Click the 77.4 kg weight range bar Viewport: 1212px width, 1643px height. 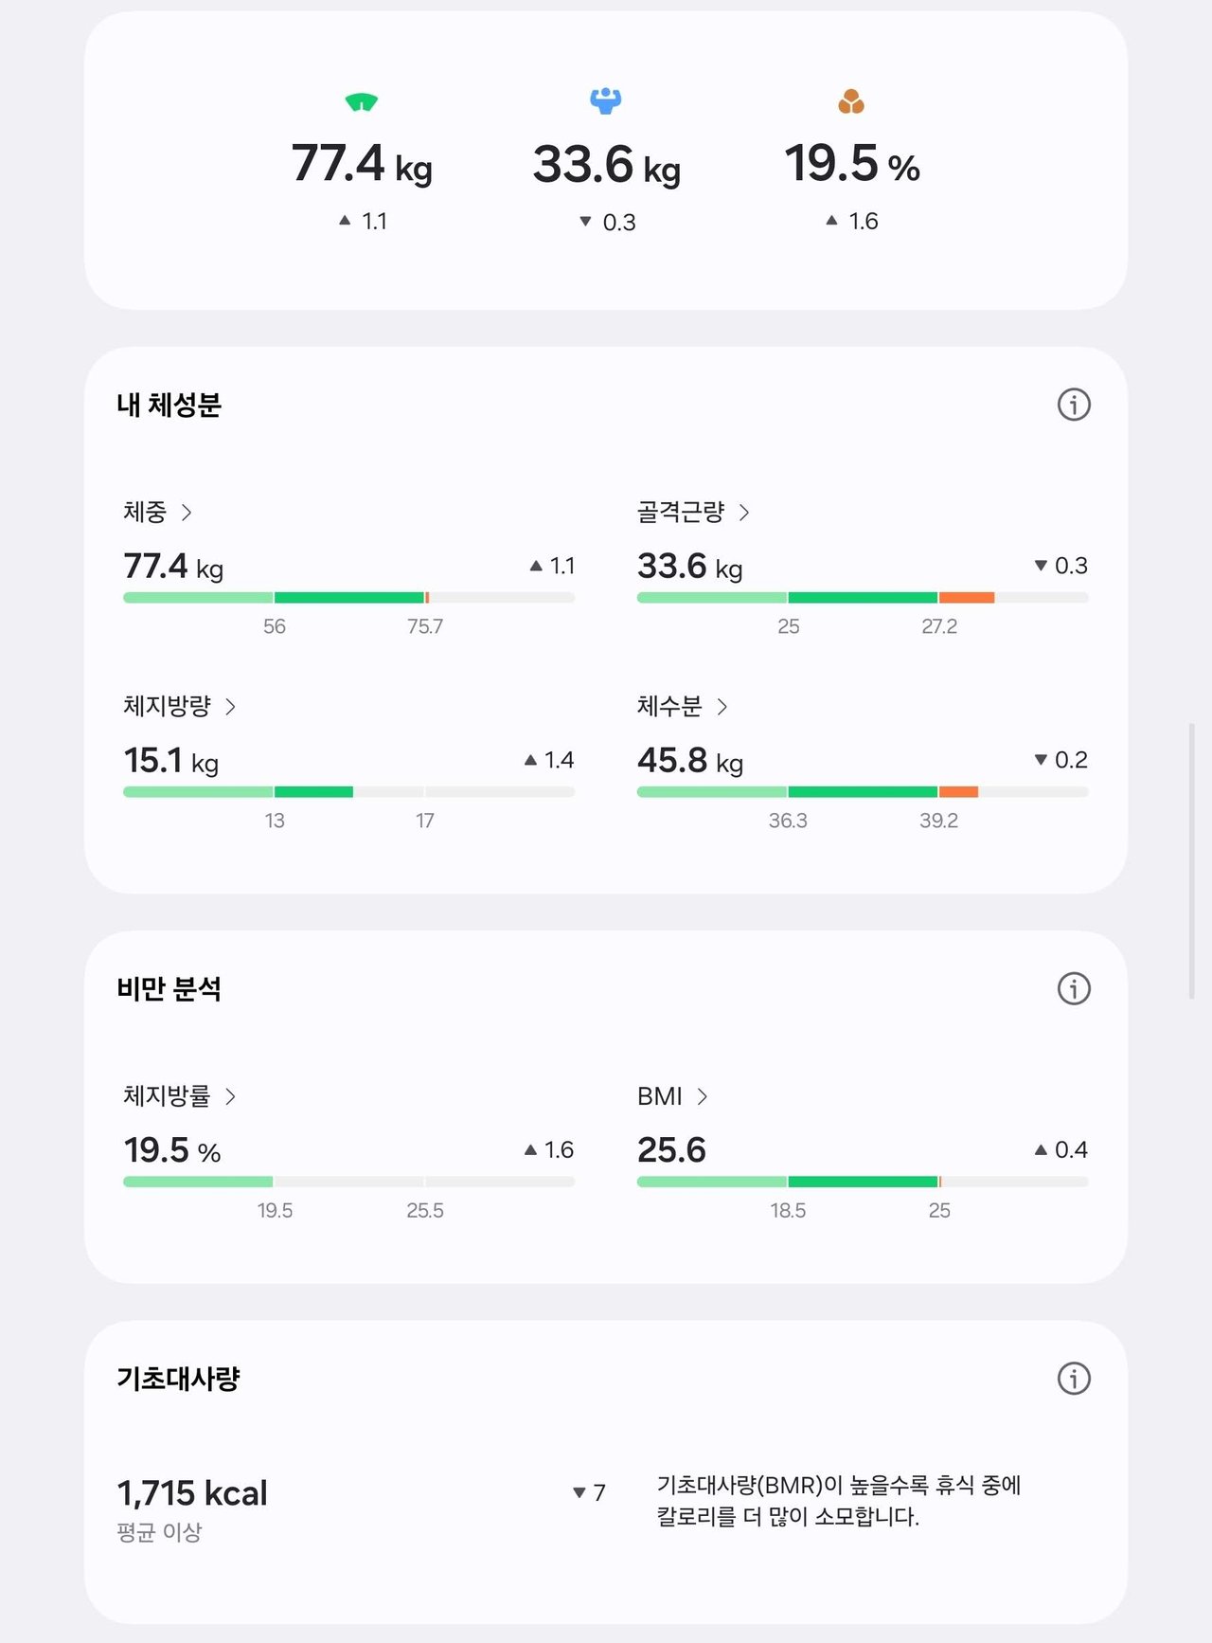coord(348,598)
